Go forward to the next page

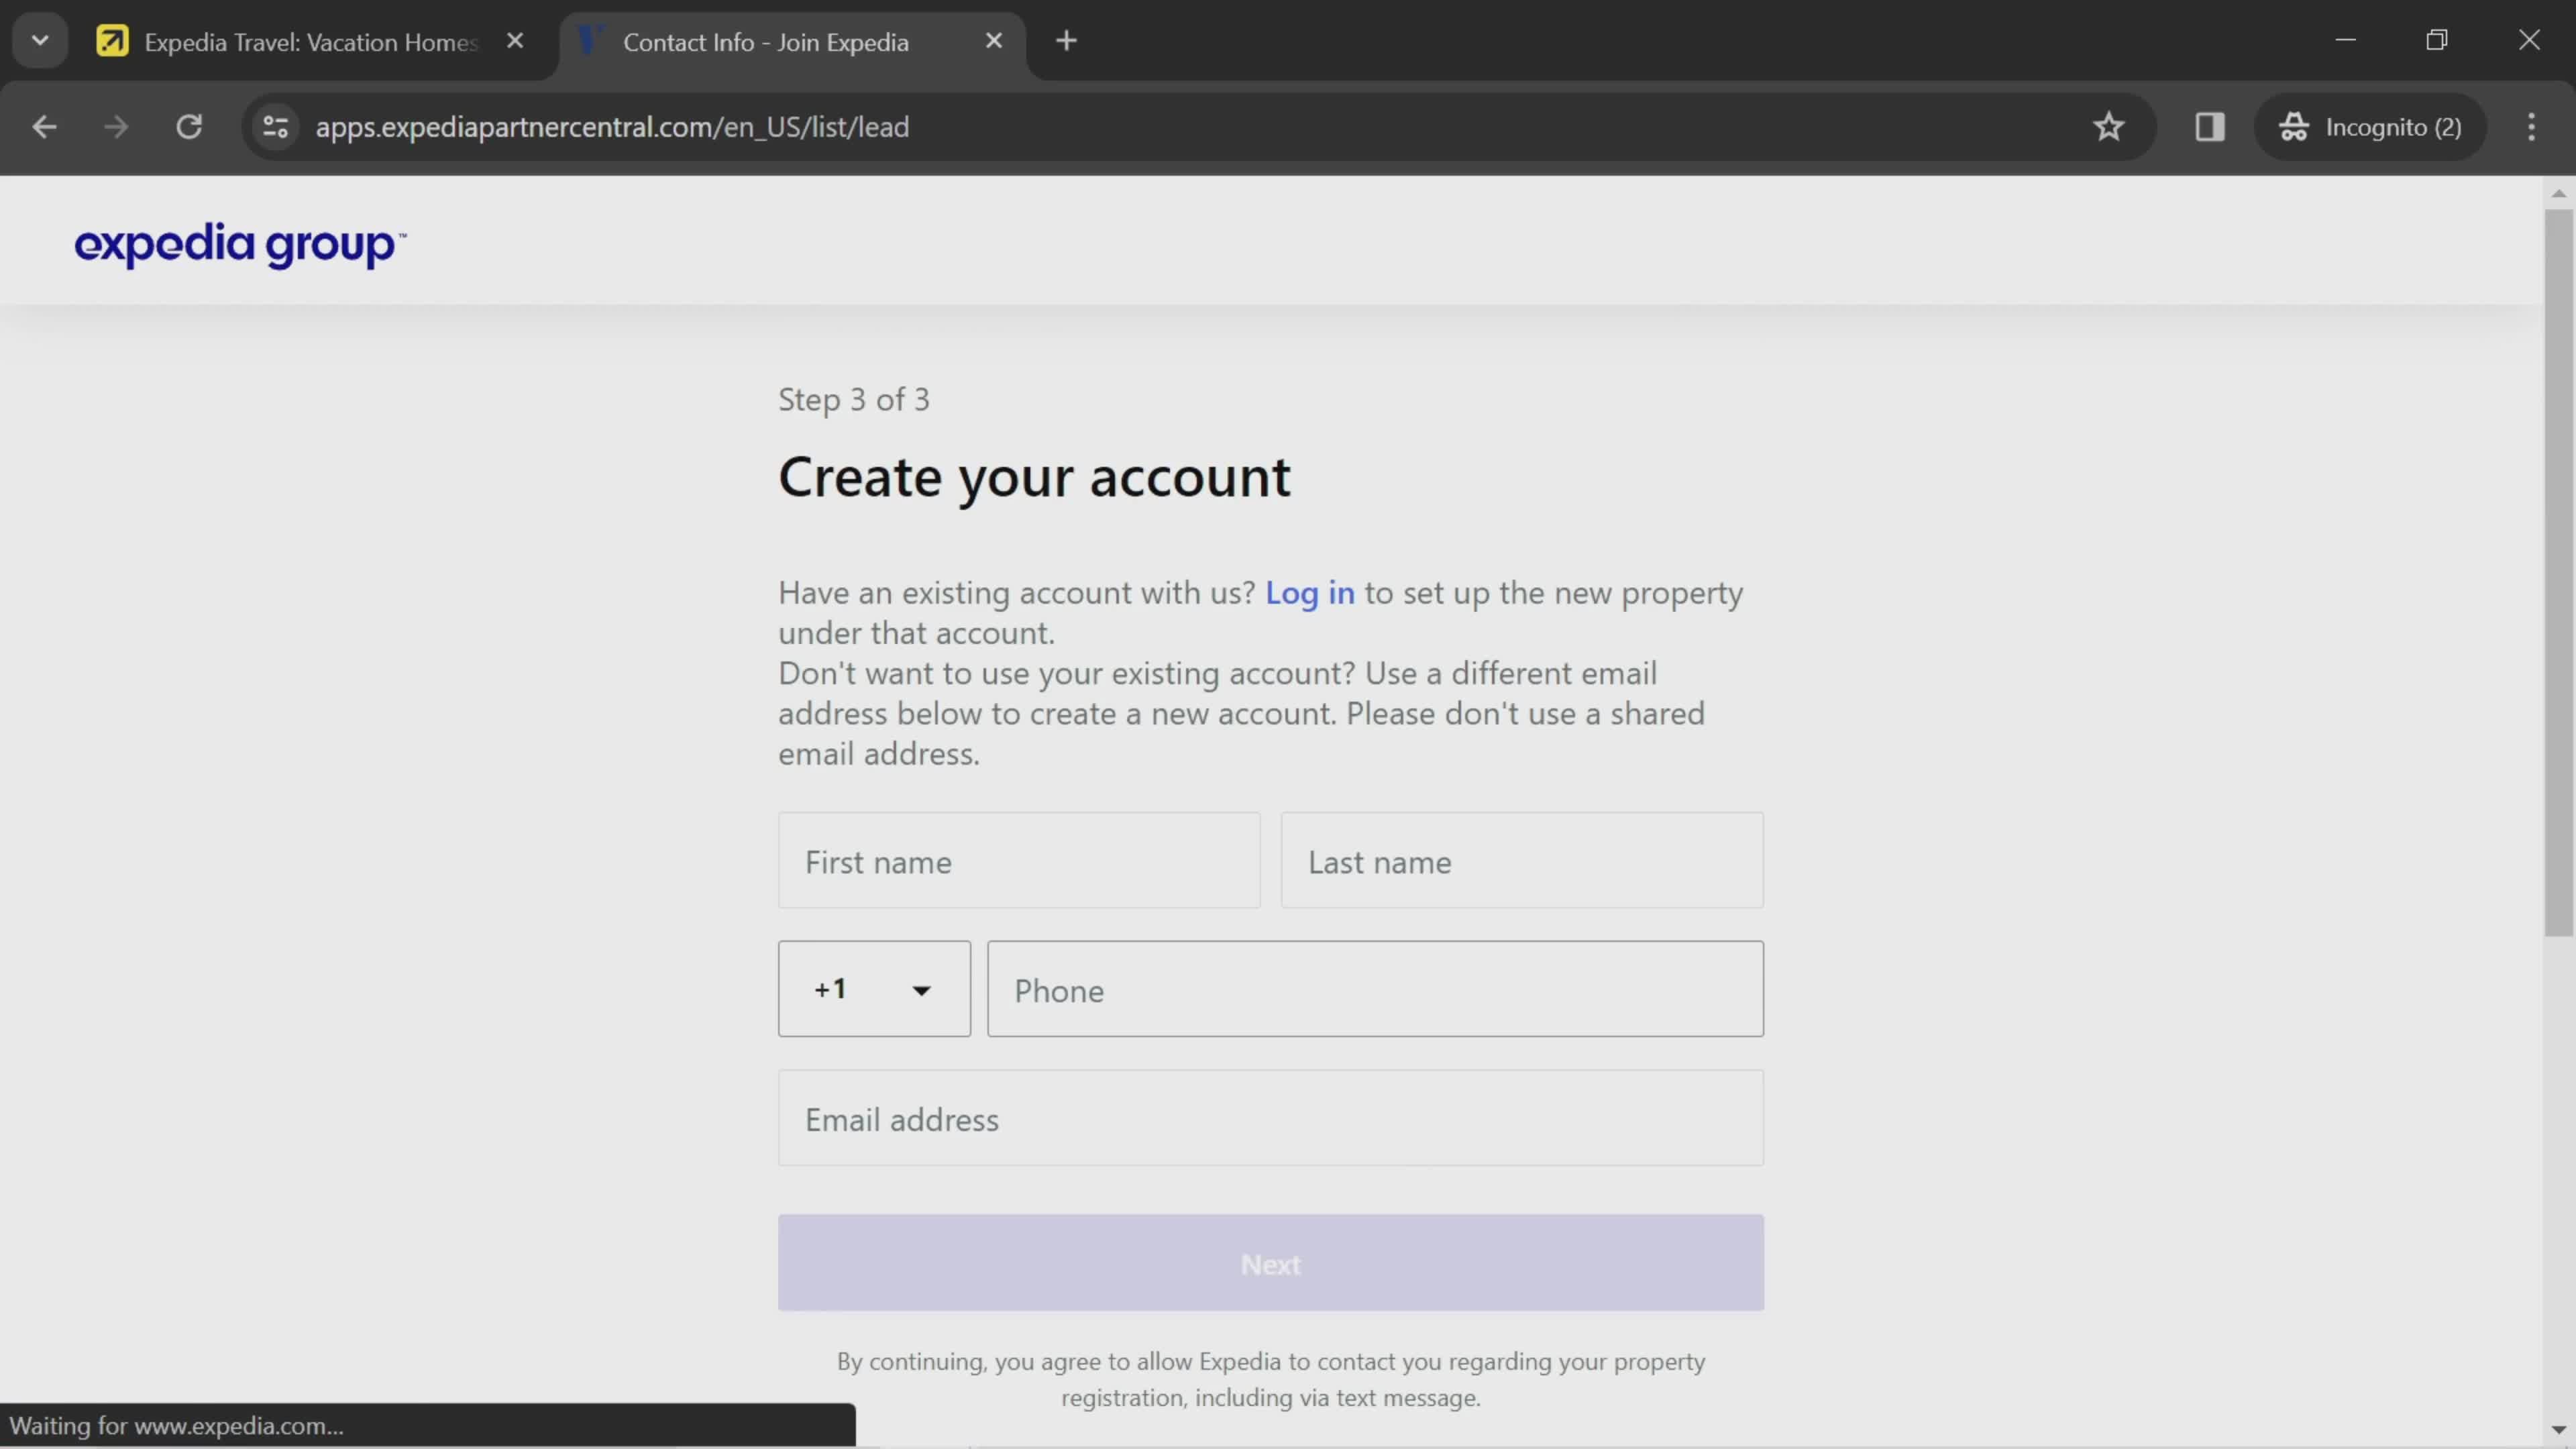click(116, 127)
